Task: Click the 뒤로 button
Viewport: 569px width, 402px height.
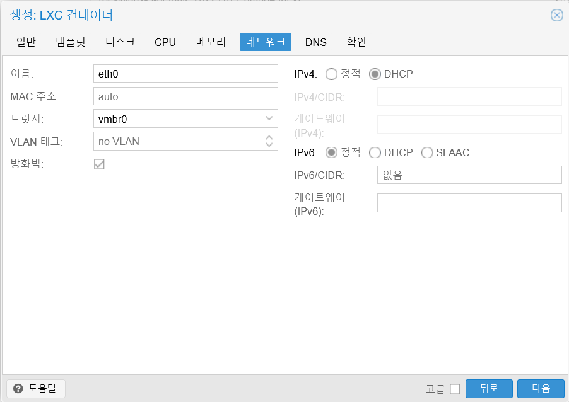Action: 489,389
